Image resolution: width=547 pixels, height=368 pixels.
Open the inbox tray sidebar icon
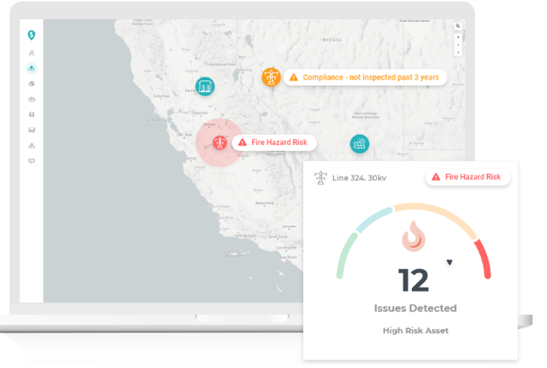point(31,130)
